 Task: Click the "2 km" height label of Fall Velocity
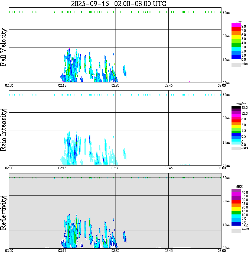(x=226, y=36)
